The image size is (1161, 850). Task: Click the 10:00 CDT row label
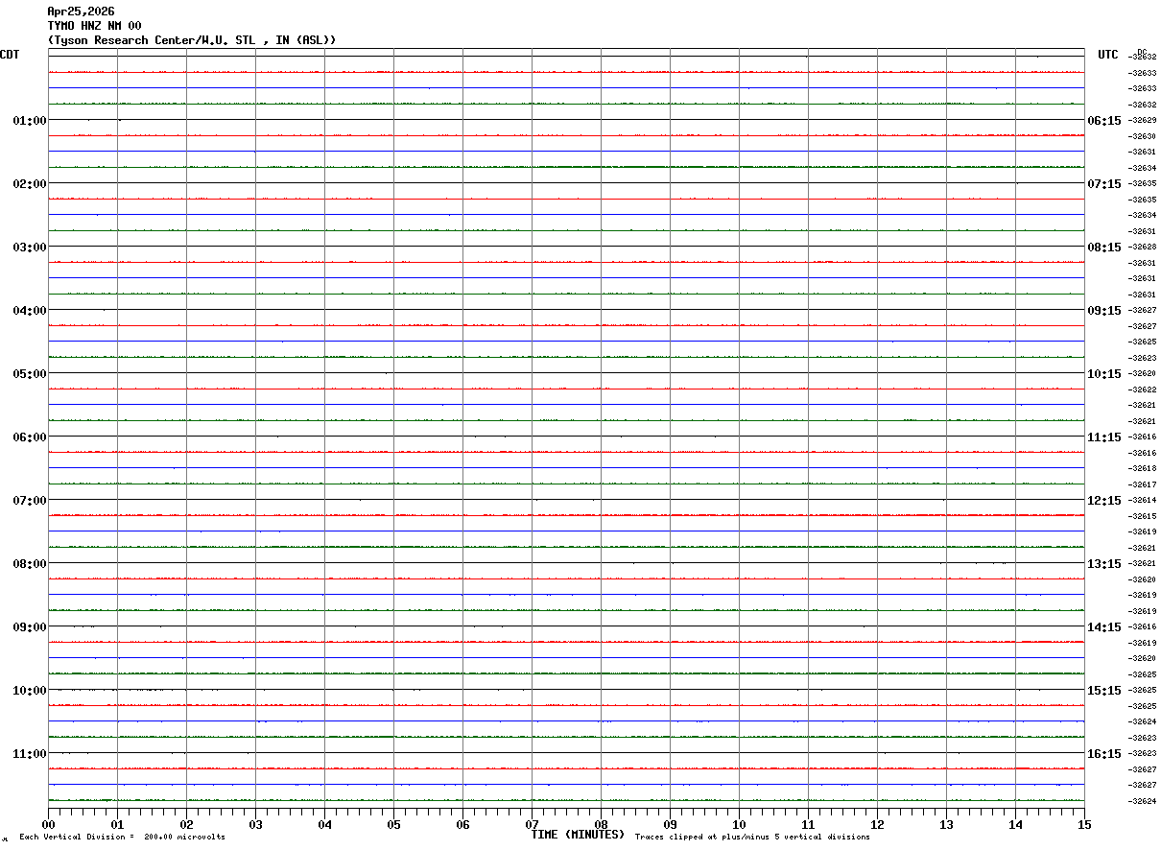point(29,690)
